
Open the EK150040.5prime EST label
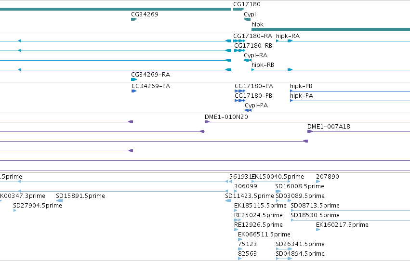pos(278,177)
